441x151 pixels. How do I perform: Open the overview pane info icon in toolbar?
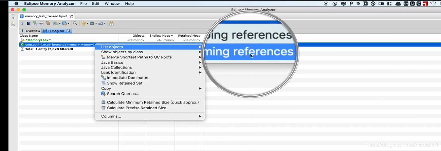coord(22,23)
